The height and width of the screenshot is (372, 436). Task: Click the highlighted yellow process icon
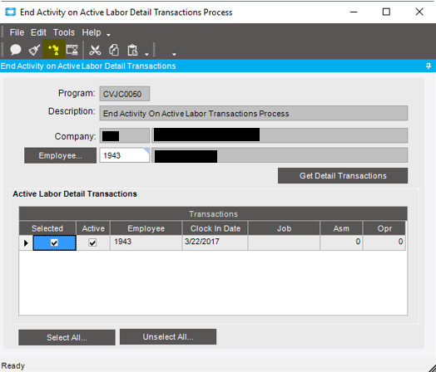pyautogui.click(x=53, y=50)
